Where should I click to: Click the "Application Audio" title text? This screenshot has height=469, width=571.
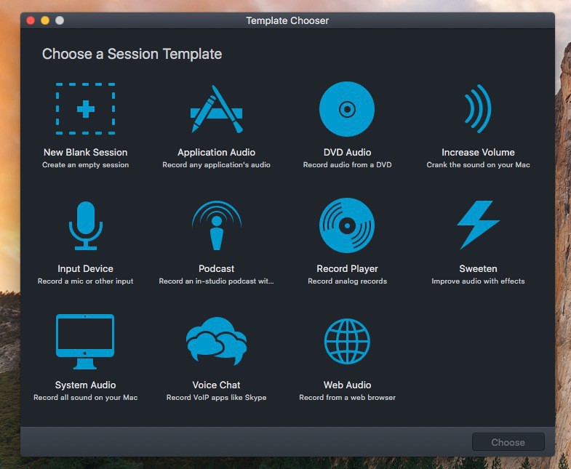216,152
